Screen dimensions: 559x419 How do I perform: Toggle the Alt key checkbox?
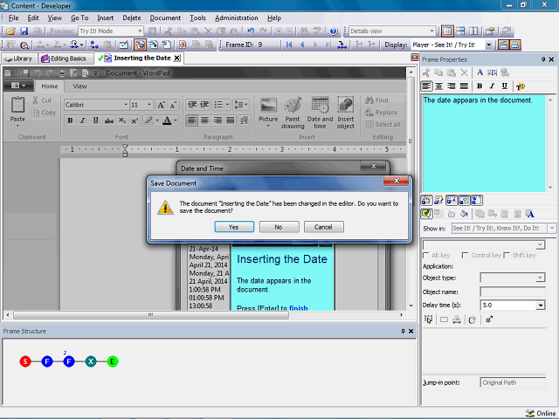(425, 256)
